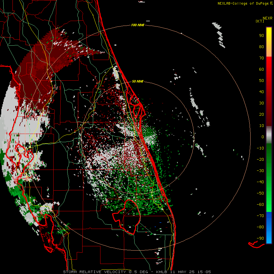Click the 30 value on the velocity scale
Viewport: 274px width, 274px height.
[262, 103]
